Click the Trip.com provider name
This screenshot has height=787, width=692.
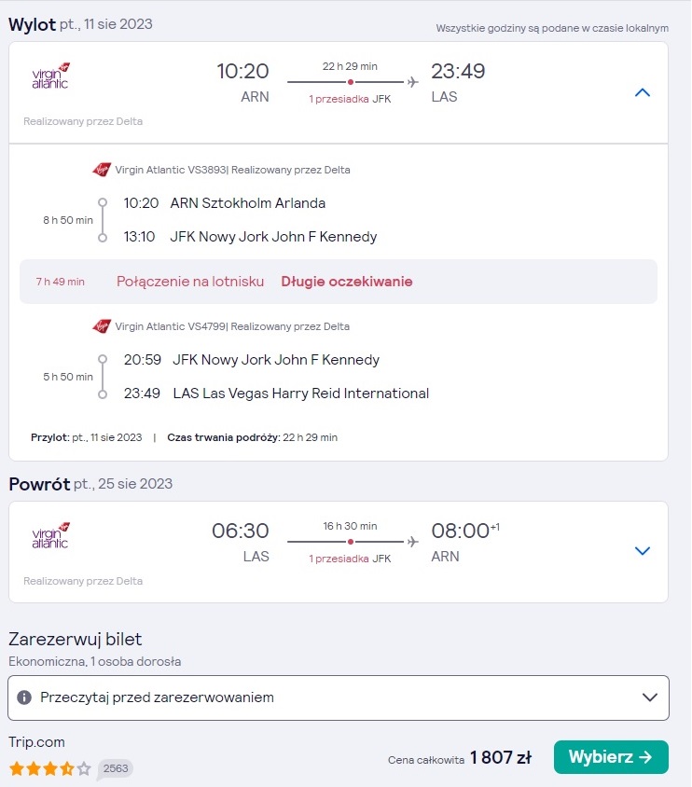36,742
